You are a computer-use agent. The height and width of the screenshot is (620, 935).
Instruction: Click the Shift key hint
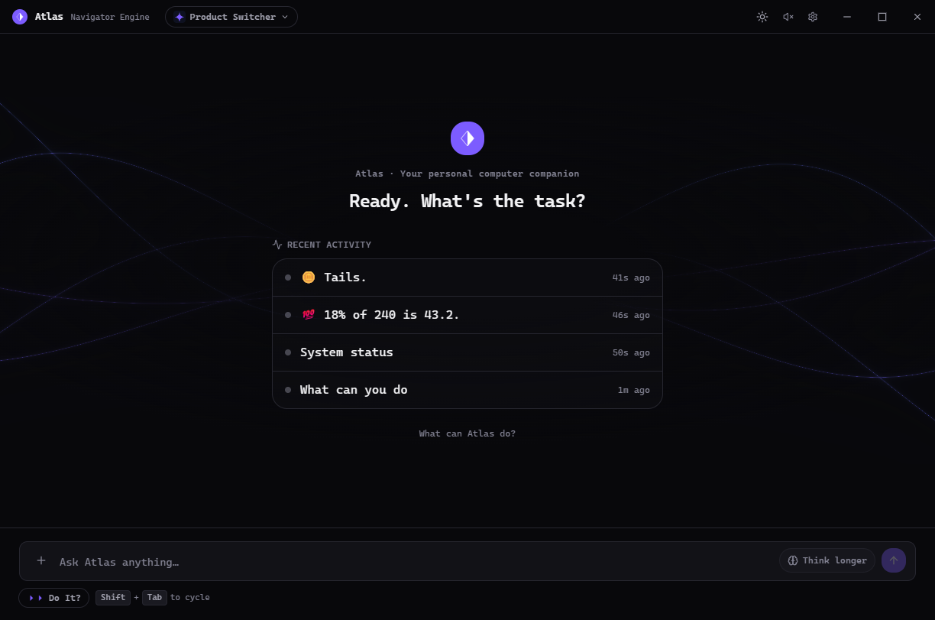[x=113, y=598]
